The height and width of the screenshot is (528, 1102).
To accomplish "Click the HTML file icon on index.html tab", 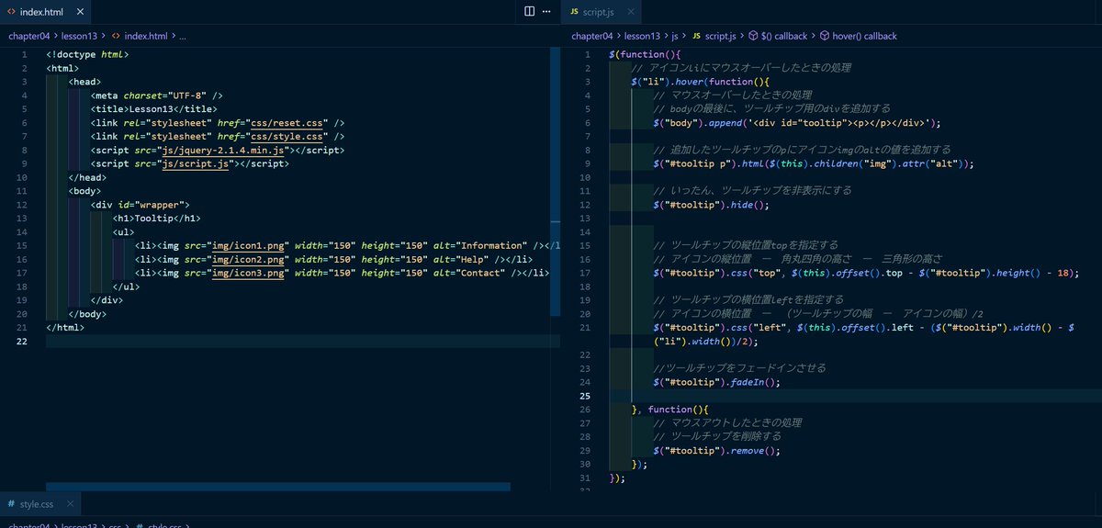I will 11,12.
